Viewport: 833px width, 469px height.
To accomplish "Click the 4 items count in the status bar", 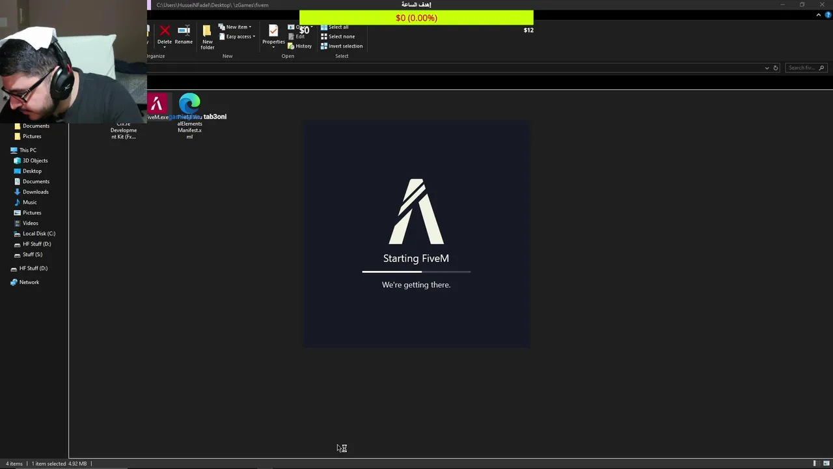I will point(14,464).
